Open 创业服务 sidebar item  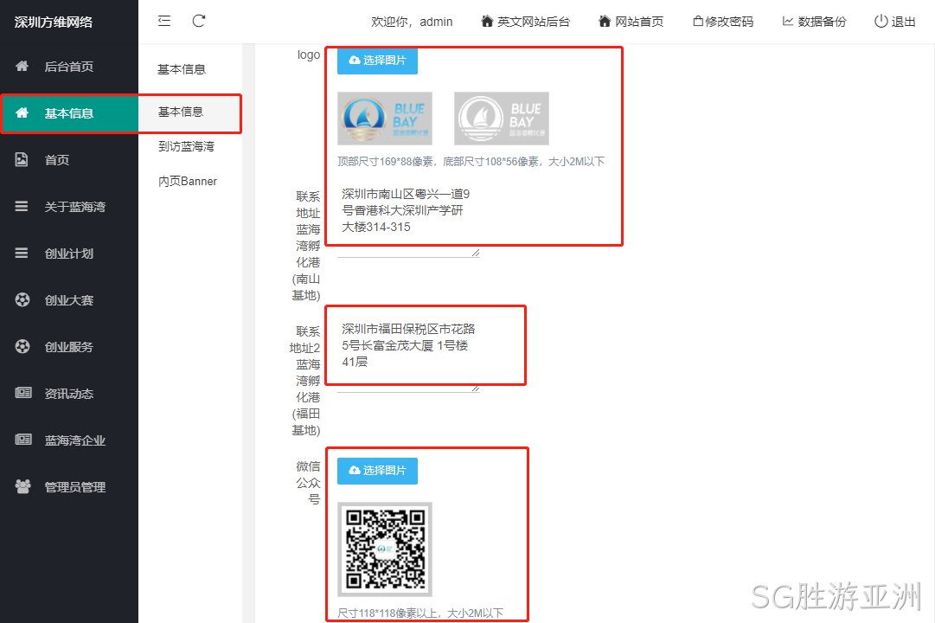pyautogui.click(x=69, y=346)
